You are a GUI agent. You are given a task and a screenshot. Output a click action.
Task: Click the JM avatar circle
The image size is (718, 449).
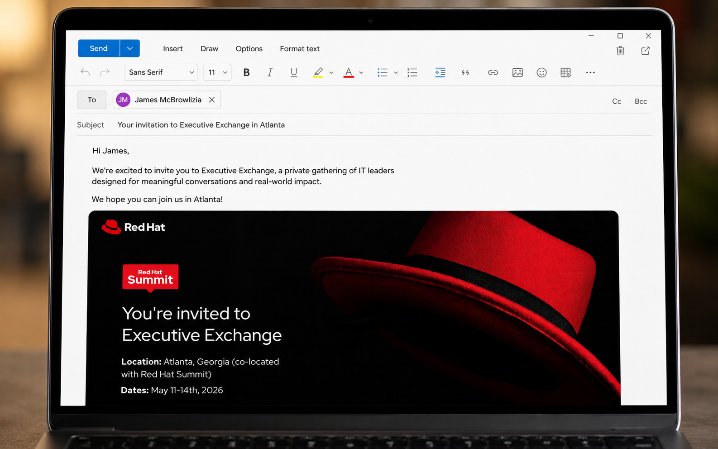coord(123,100)
